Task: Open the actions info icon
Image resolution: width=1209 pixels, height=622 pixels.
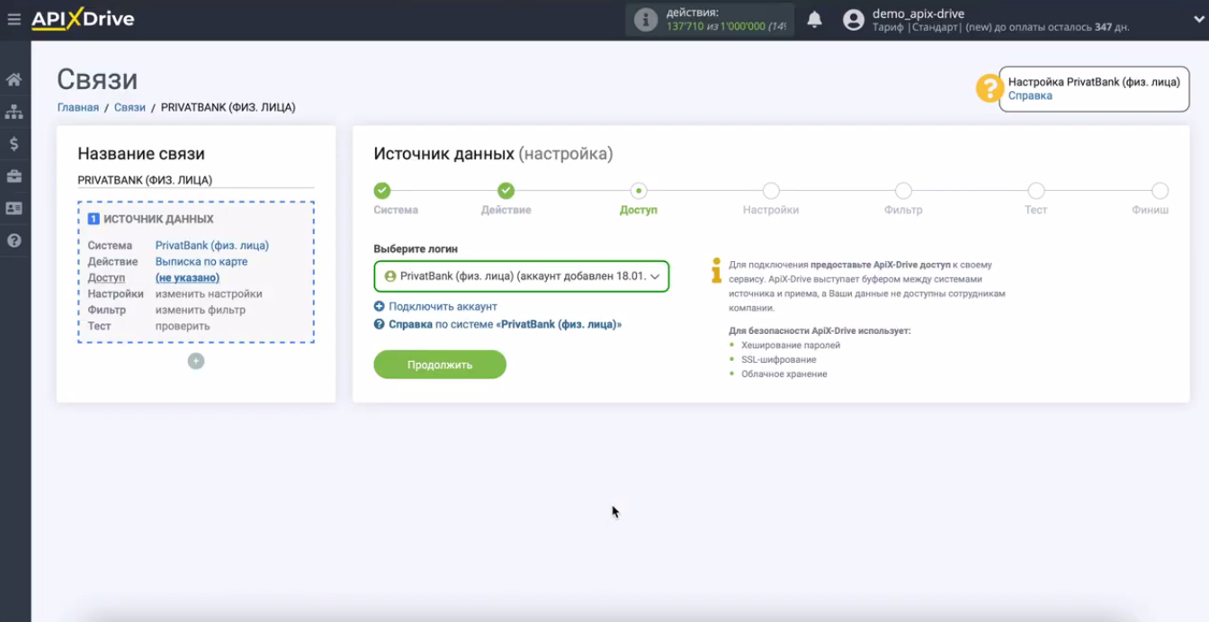Action: pos(646,20)
